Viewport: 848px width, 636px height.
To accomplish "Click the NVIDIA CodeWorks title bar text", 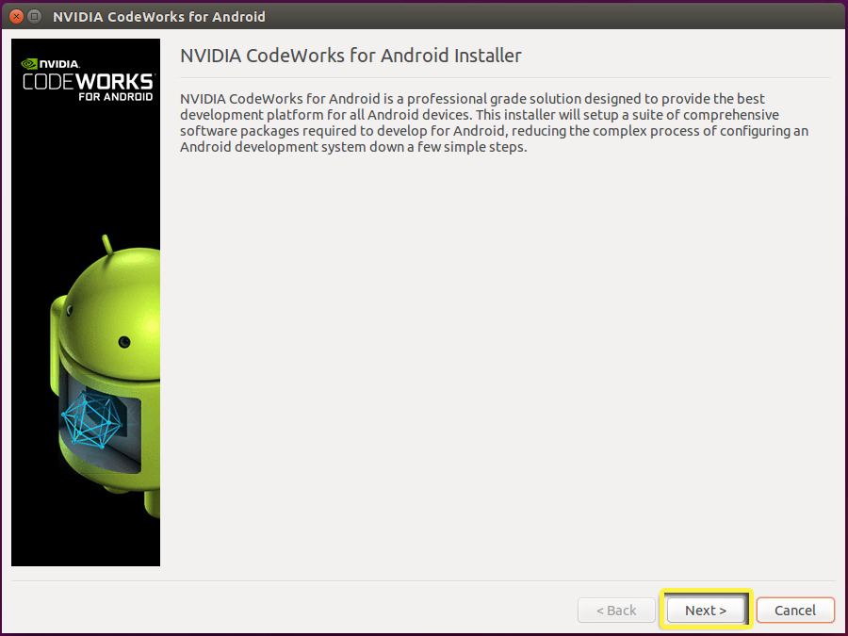I will (x=160, y=16).
